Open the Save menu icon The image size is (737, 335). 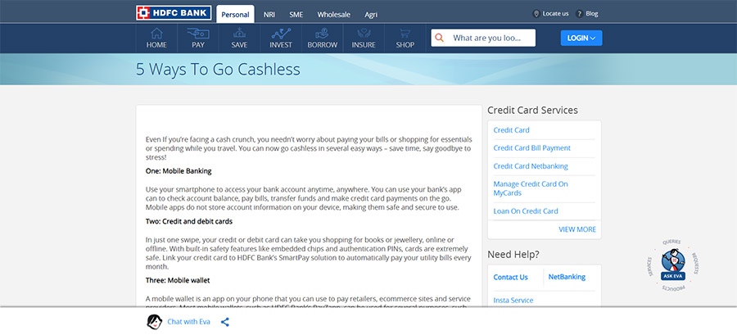239,34
